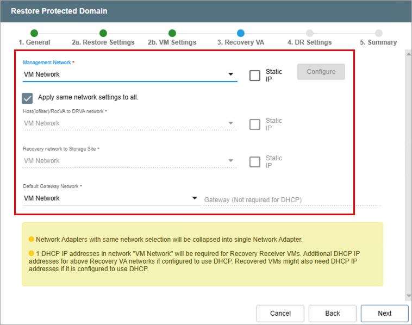This screenshot has height=325, width=412.
Task: Uncheck Apply same network settings to all
Action: point(27,98)
